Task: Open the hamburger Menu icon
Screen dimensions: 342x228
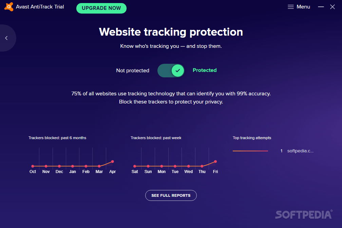Action: (x=291, y=6)
